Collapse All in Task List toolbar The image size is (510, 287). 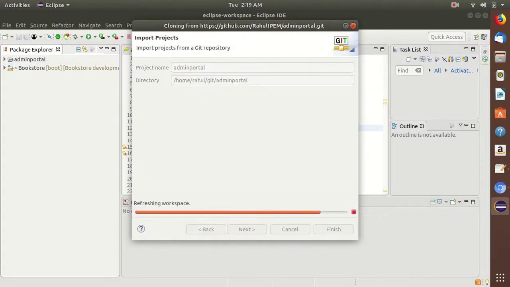458,59
